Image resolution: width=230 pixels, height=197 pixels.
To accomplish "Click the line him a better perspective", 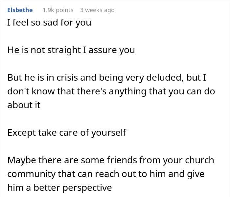I will [x=59, y=188].
